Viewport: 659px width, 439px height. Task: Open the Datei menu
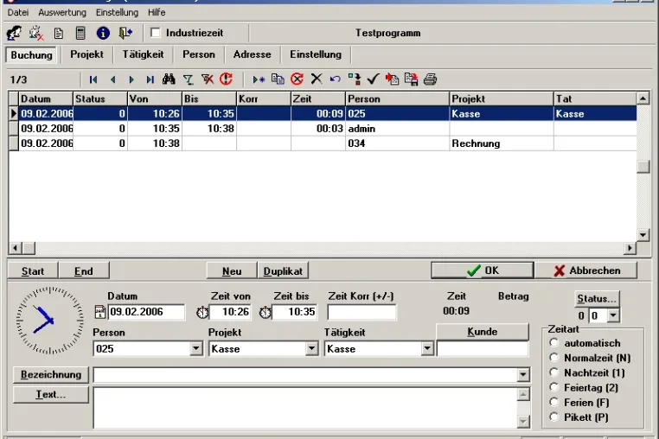click(18, 12)
